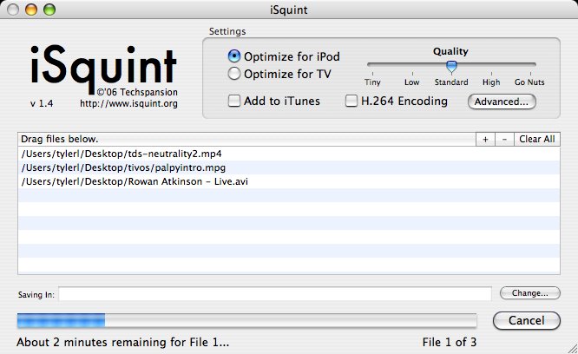Select Optimize for iPod radio button
The width and height of the screenshot is (578, 354).
pyautogui.click(x=234, y=56)
